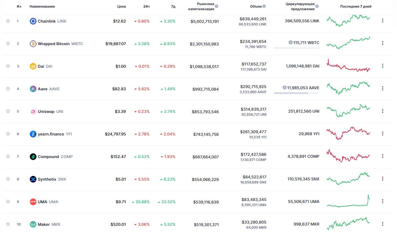Open the Uniswap UNI coin page
The image size is (397, 234).
click(x=50, y=111)
